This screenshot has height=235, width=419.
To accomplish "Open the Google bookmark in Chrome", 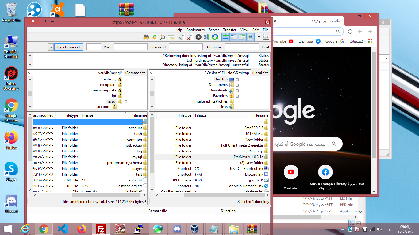I will [335, 41].
